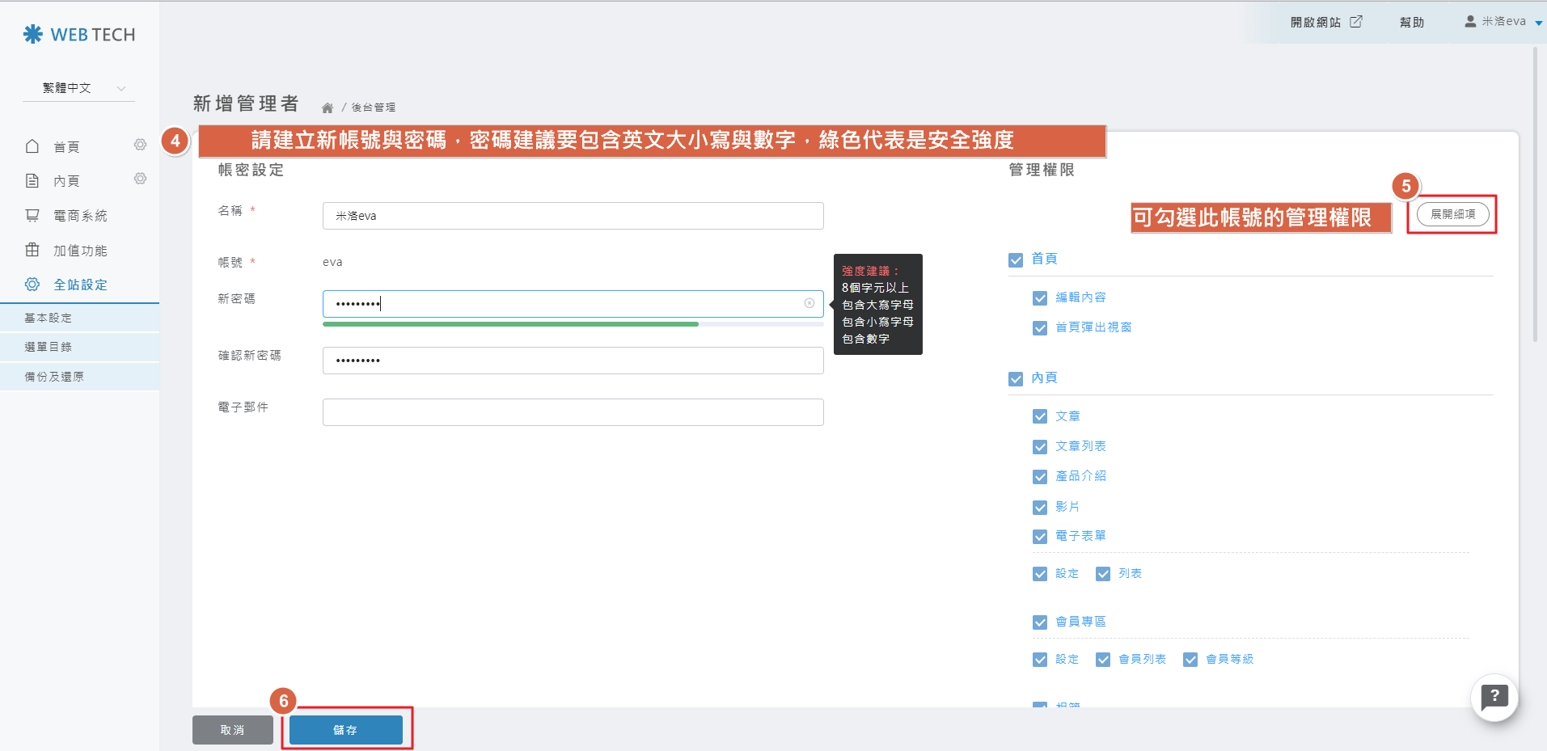Open external site icon next to 開啟網站
Viewport: 1547px width, 751px height.
coord(1356,22)
